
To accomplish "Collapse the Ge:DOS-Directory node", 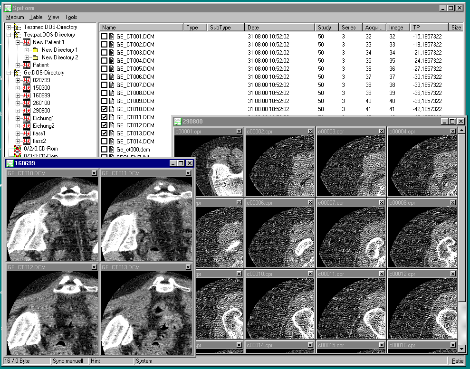I will (9, 73).
